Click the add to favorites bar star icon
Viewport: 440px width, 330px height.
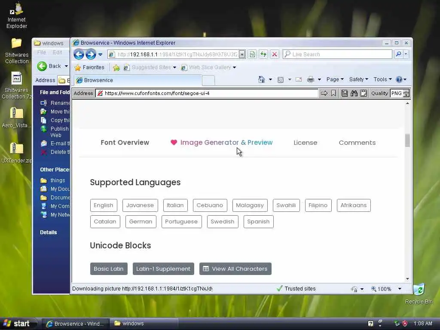click(116, 67)
